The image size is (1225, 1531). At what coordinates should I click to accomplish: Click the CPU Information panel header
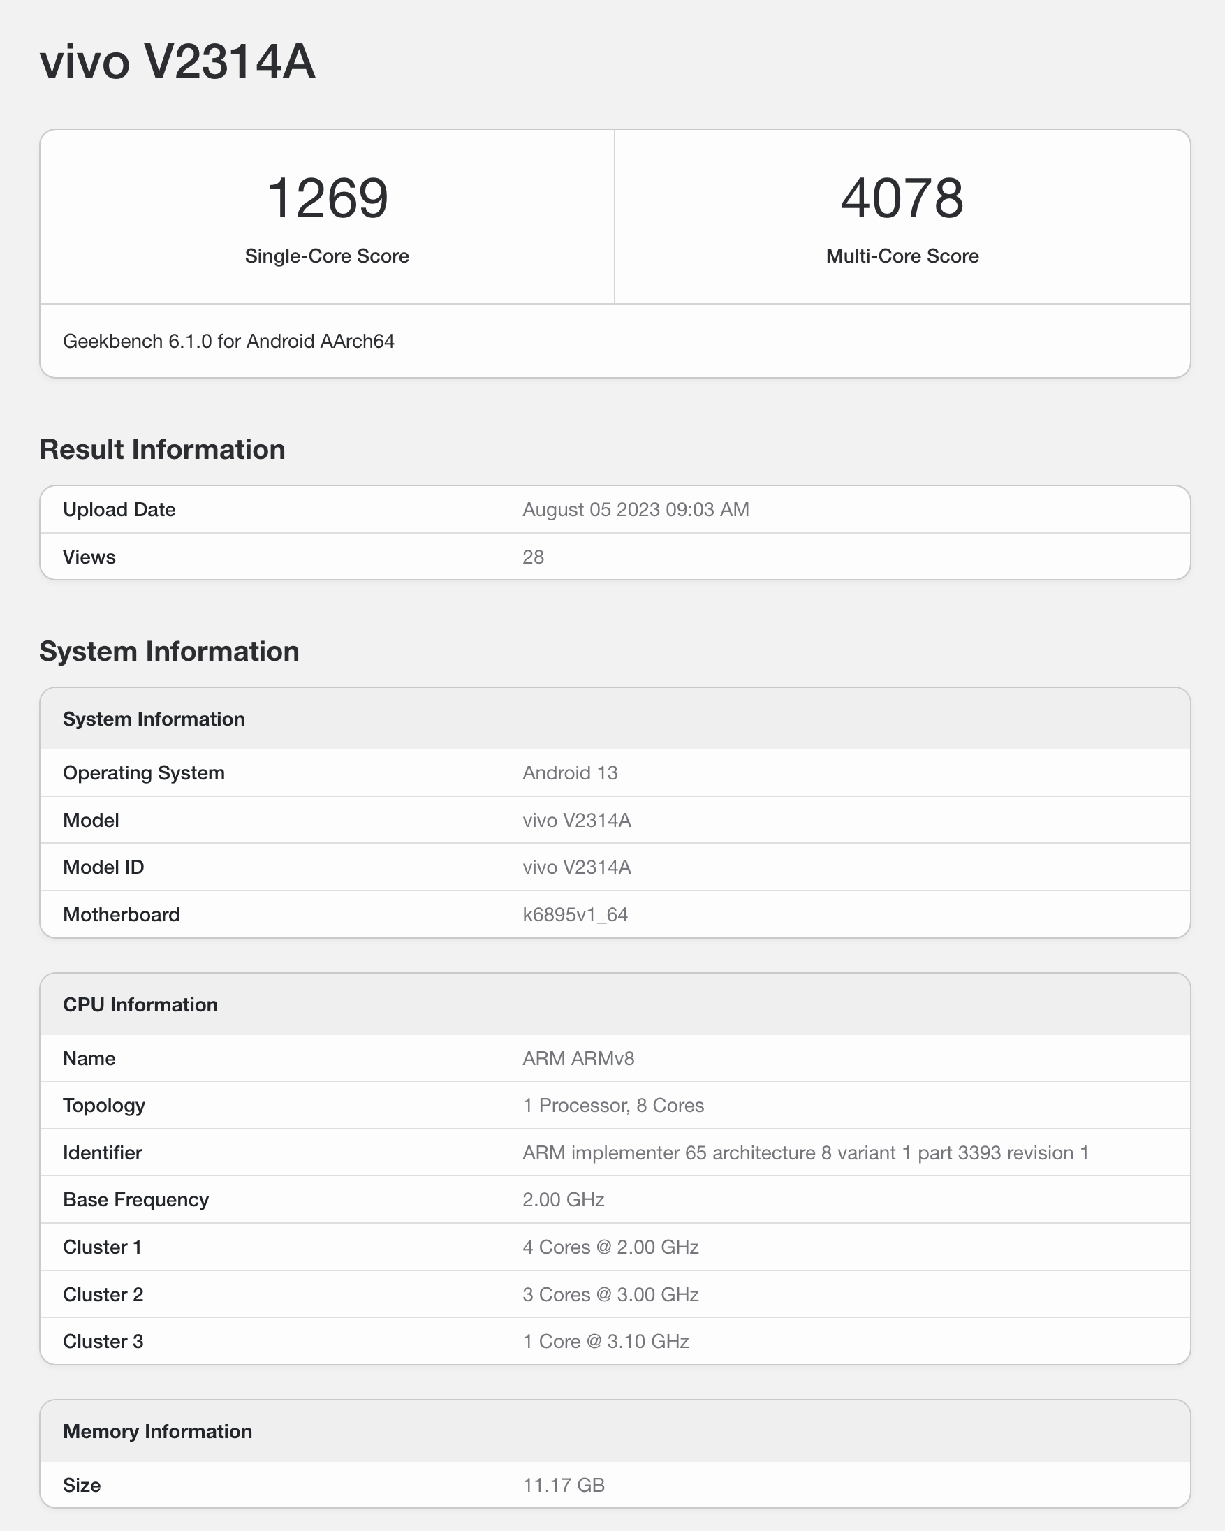[140, 1004]
